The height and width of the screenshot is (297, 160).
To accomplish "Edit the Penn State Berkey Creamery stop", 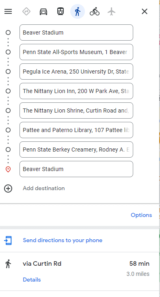I will [x=76, y=150].
